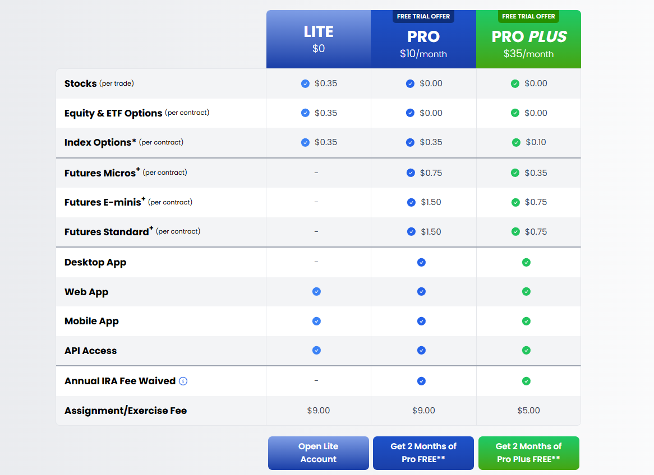654x475 pixels.
Task: Click the Desktop App row label
Action: click(x=95, y=263)
